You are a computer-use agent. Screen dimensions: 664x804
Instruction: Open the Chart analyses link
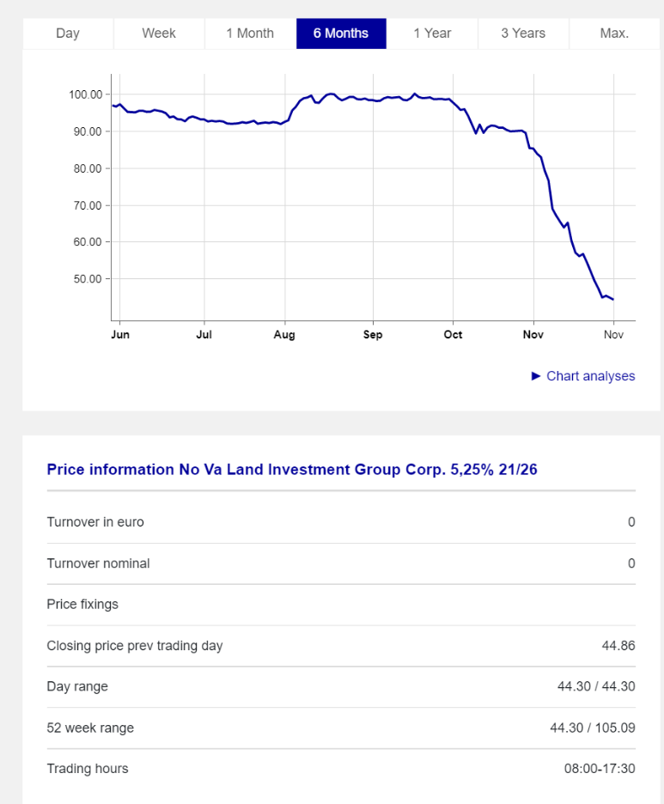click(x=590, y=376)
